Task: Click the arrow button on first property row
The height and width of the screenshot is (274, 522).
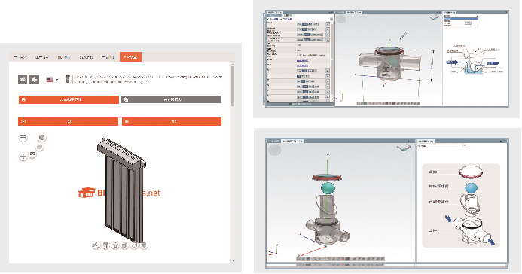Action: tap(328, 24)
